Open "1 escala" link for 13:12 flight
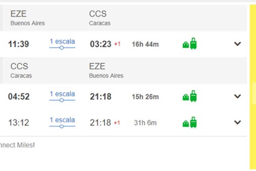The height and width of the screenshot is (171, 256). [x=62, y=120]
